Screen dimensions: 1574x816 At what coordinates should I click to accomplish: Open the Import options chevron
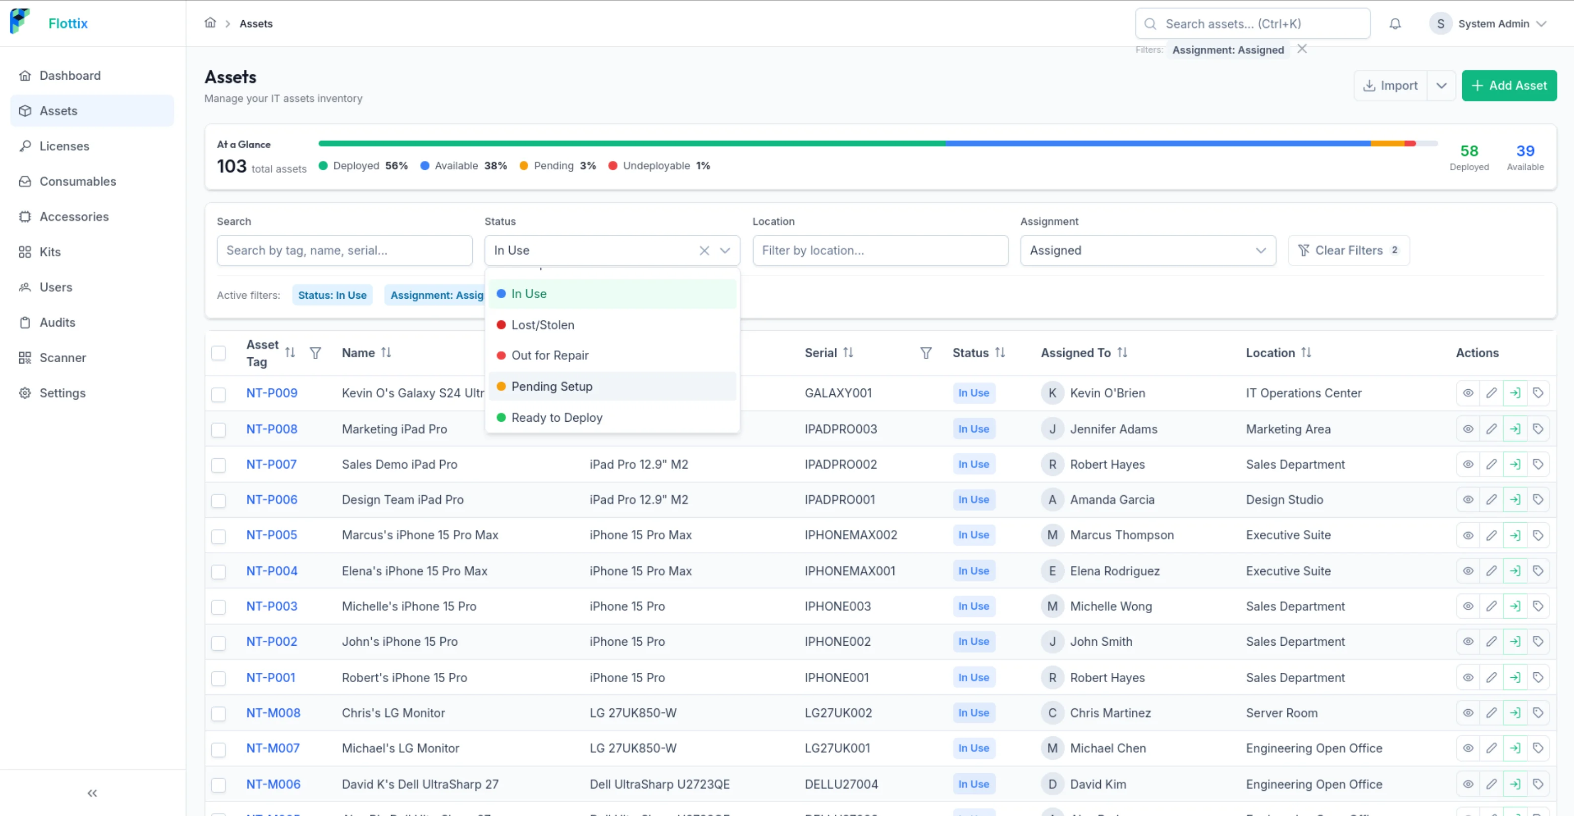[1442, 86]
